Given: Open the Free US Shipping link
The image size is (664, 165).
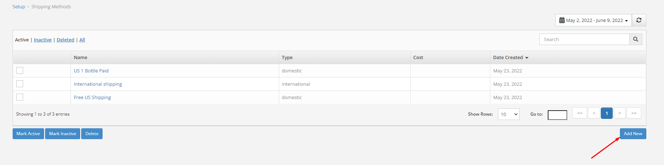Looking at the screenshot, I should point(92,97).
